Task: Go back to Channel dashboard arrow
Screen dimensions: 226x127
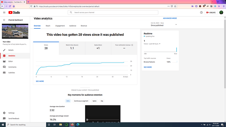Action: coord(4,20)
